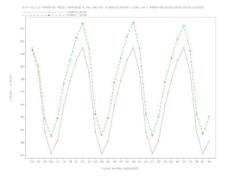The height and width of the screenshot is (176, 228).
Task: Click y-axis tick label 60
Action: (22, 41)
